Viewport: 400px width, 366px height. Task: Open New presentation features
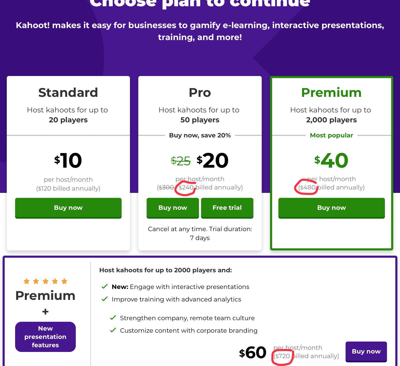45,337
